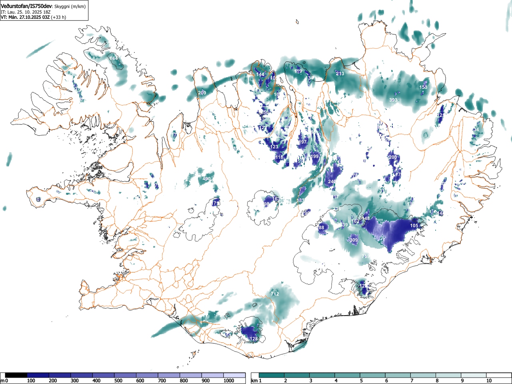The width and height of the screenshot is (512, 384).
Task: Click the map visibility value 153
Action: (423, 87)
